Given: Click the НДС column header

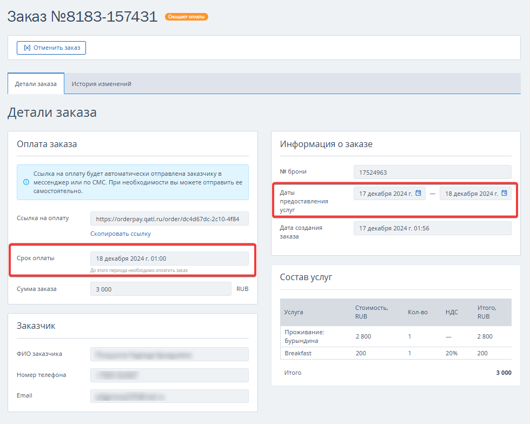Looking at the screenshot, I should [452, 312].
